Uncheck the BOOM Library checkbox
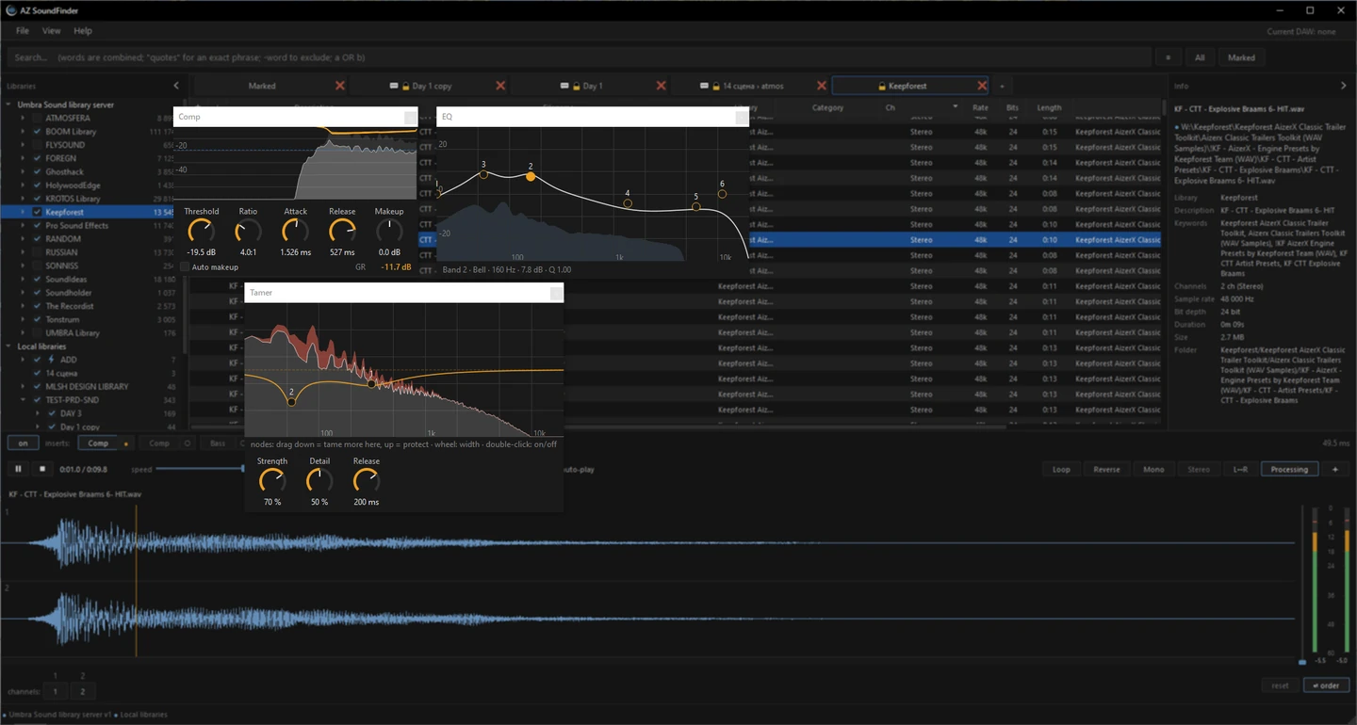 click(38, 132)
